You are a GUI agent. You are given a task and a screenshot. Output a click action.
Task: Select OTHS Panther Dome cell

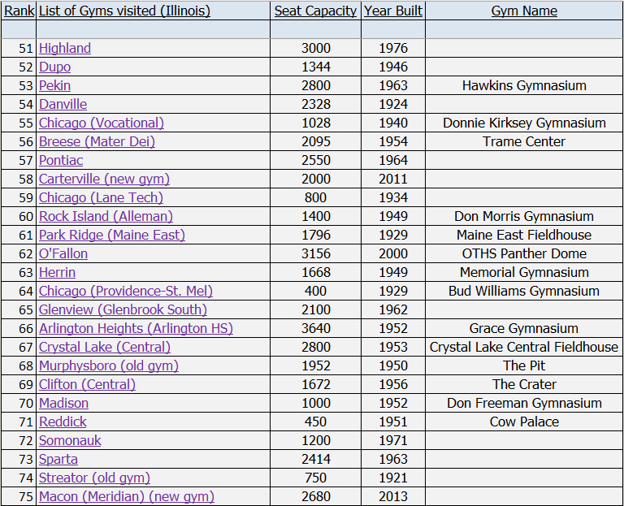(x=524, y=253)
